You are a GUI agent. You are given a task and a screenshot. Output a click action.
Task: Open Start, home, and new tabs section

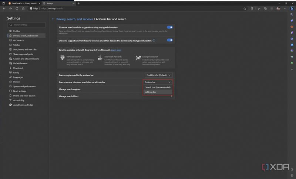point(26,50)
